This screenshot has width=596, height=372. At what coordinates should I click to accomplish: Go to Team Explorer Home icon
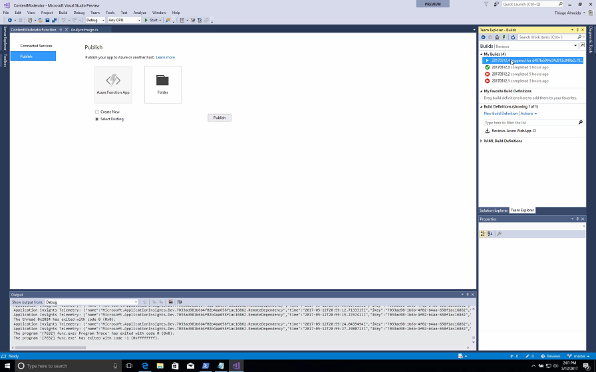click(x=497, y=37)
